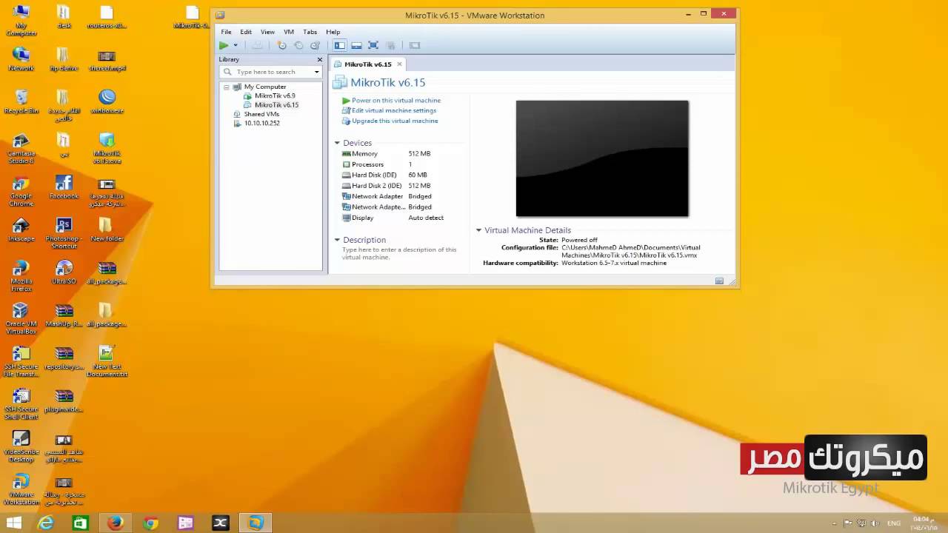Open Internet Explorer from the taskbar
The width and height of the screenshot is (948, 533).
pyautogui.click(x=46, y=523)
